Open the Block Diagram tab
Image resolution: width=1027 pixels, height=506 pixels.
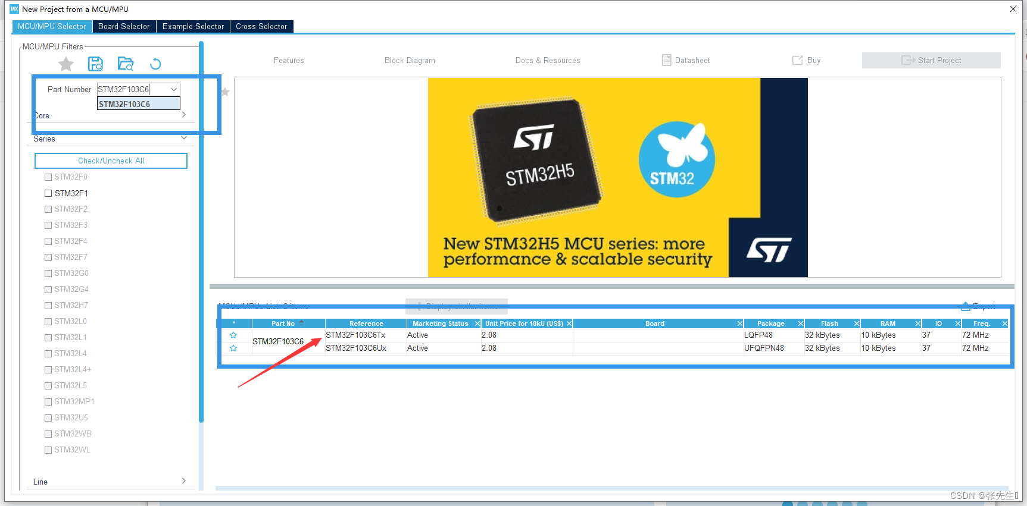[410, 60]
